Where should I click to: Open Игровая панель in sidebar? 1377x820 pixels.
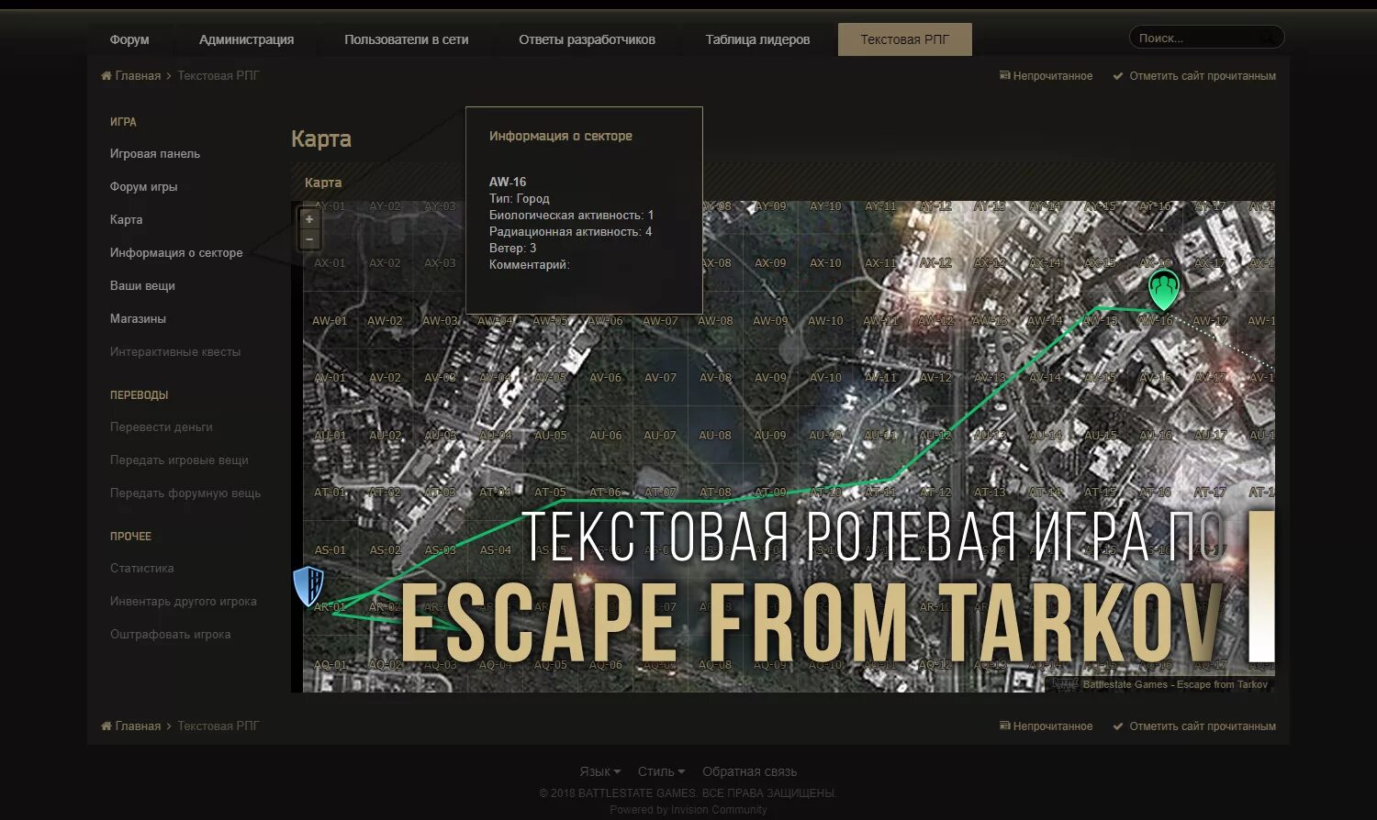tap(155, 154)
